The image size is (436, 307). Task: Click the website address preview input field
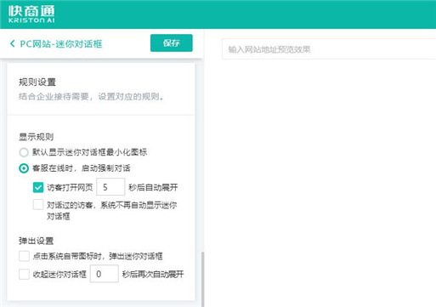(x=329, y=49)
